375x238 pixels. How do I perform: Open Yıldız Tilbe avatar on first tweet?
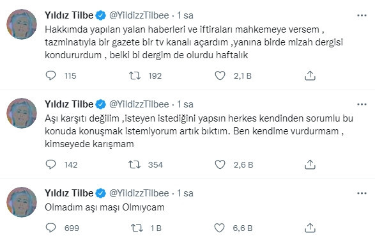22,24
